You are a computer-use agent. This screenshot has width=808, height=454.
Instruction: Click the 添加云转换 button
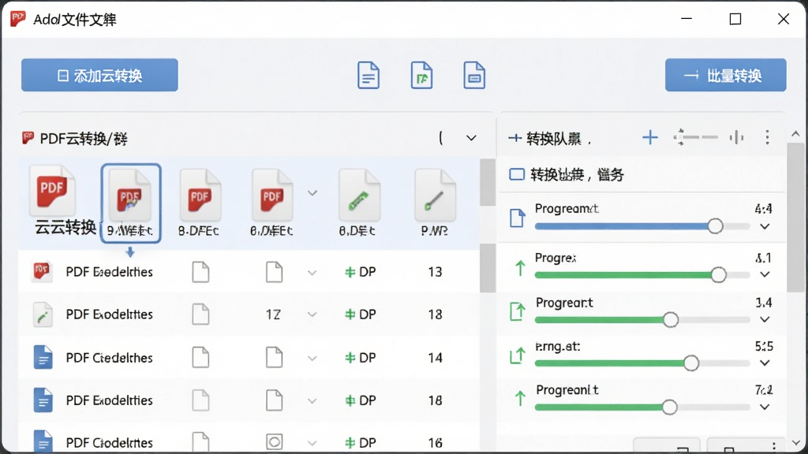(99, 75)
